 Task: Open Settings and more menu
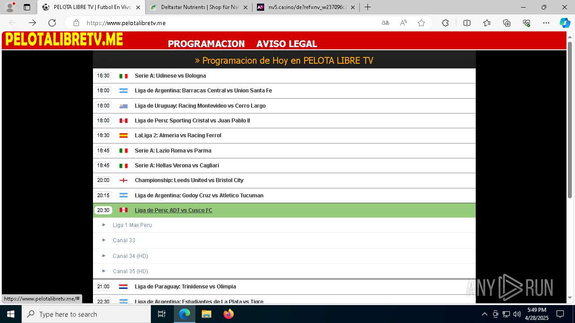click(x=546, y=23)
